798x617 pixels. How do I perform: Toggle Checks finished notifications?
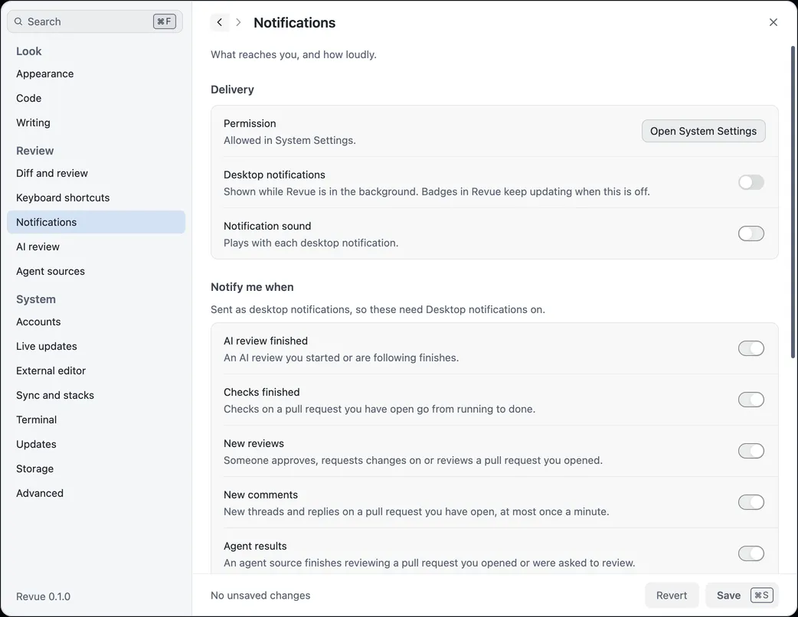click(x=751, y=400)
